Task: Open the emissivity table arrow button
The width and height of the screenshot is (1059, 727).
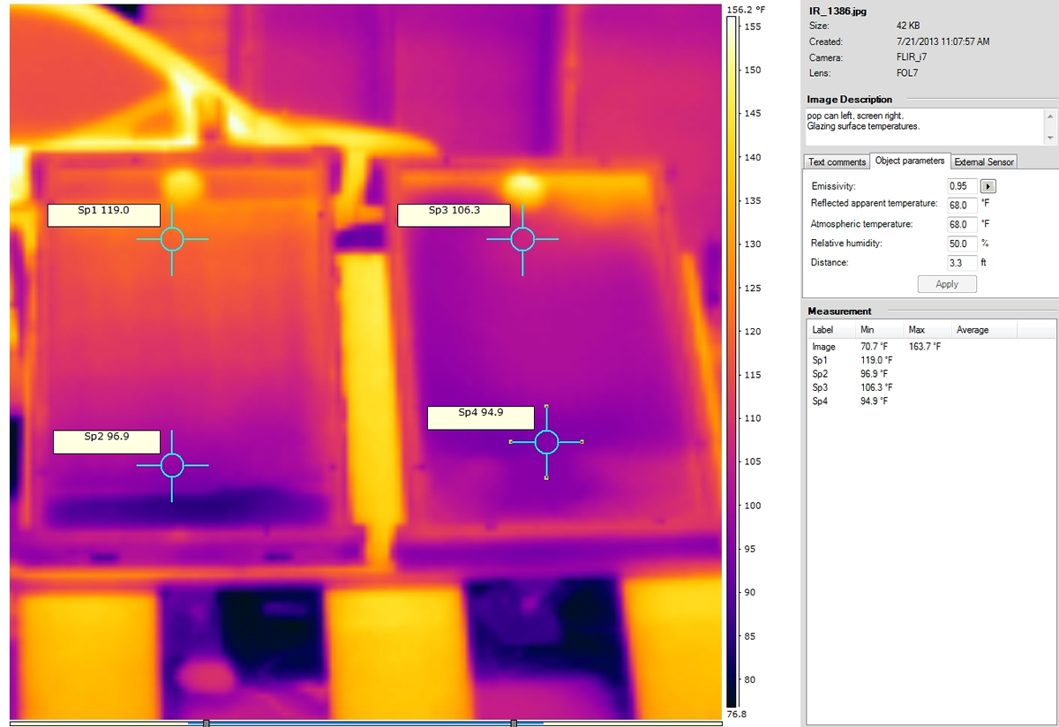Action: (x=989, y=186)
